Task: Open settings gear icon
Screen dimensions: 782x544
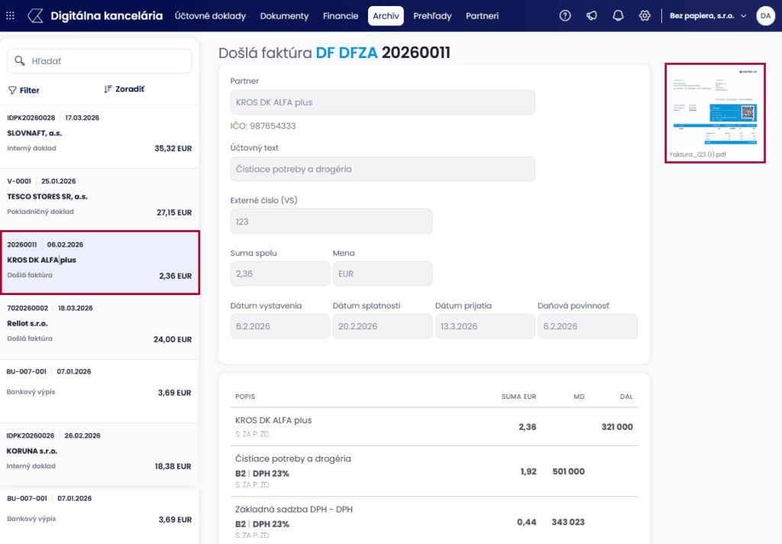Action: [645, 16]
